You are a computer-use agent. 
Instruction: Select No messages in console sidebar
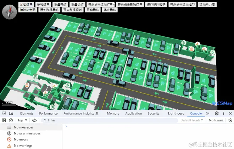tap(31, 127)
